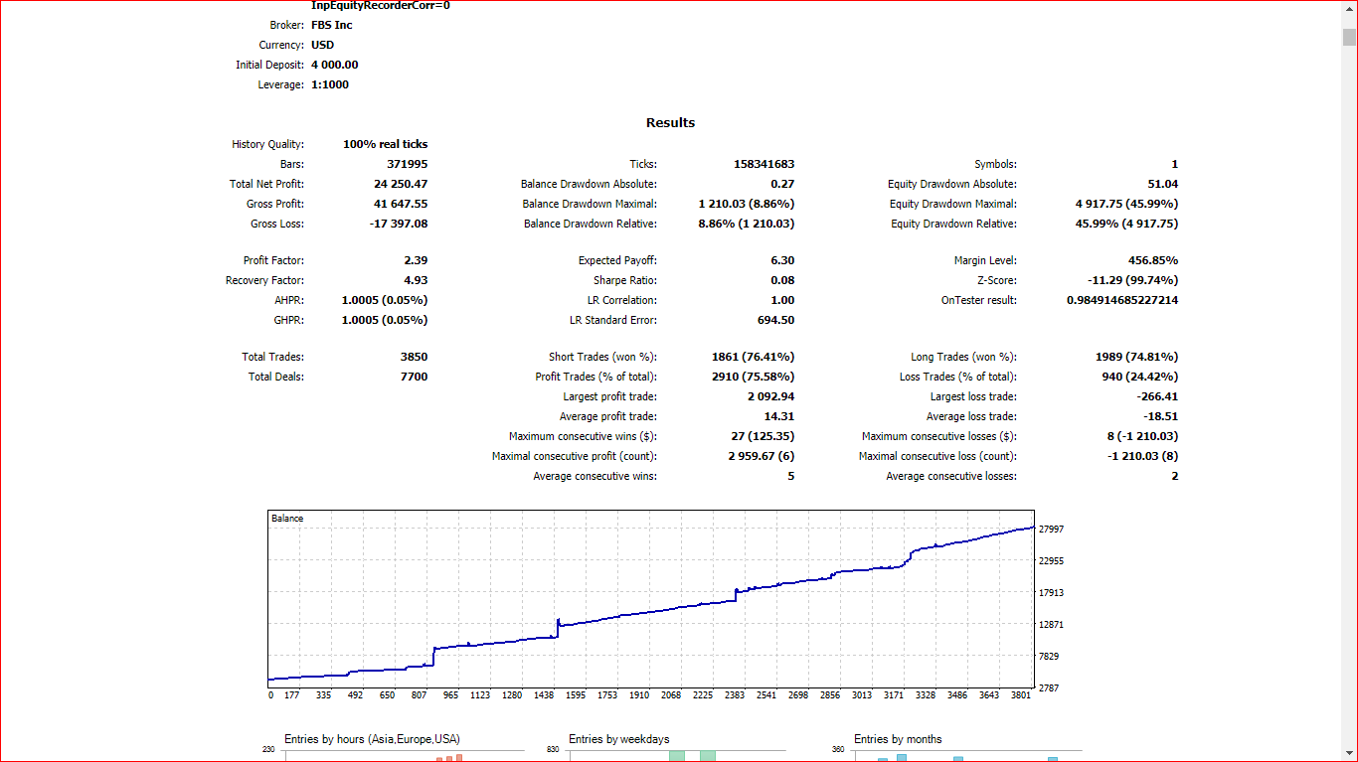Click the vertical scrollbar thumb
Screen dimensions: 1358x762
click(1349, 38)
